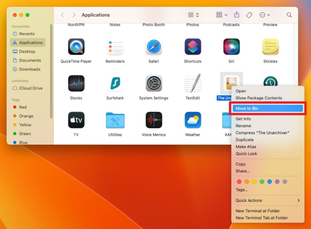
Task: Apply the blue tag color dot
Action: (269, 182)
